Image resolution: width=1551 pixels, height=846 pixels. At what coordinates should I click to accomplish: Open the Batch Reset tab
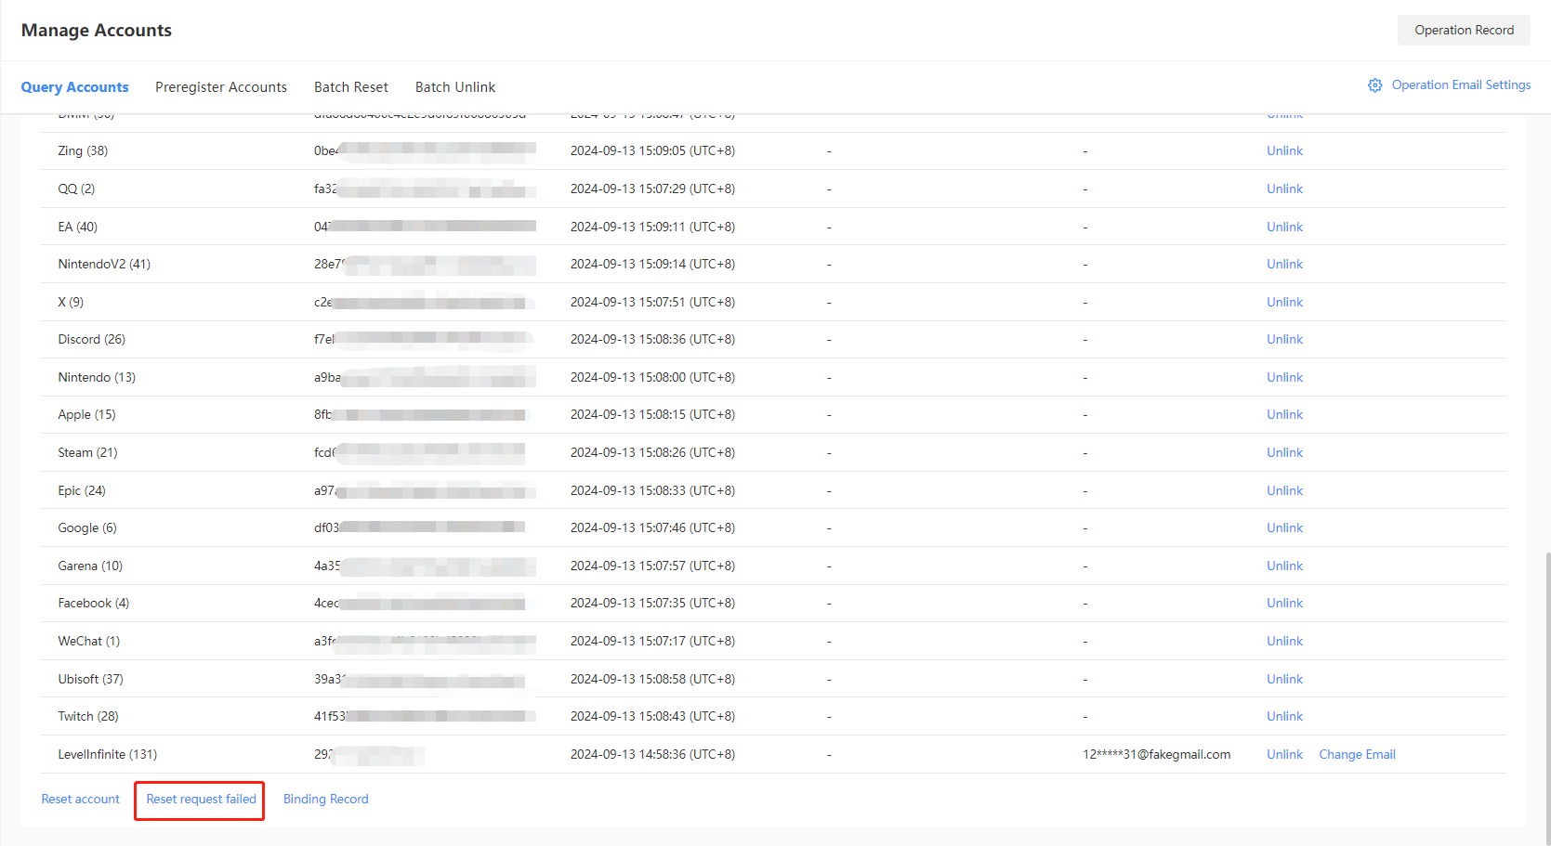point(350,87)
